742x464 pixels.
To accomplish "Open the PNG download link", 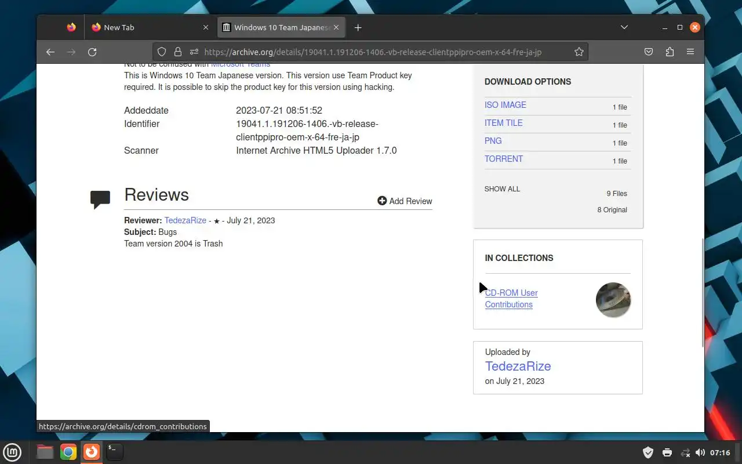I will pyautogui.click(x=493, y=141).
